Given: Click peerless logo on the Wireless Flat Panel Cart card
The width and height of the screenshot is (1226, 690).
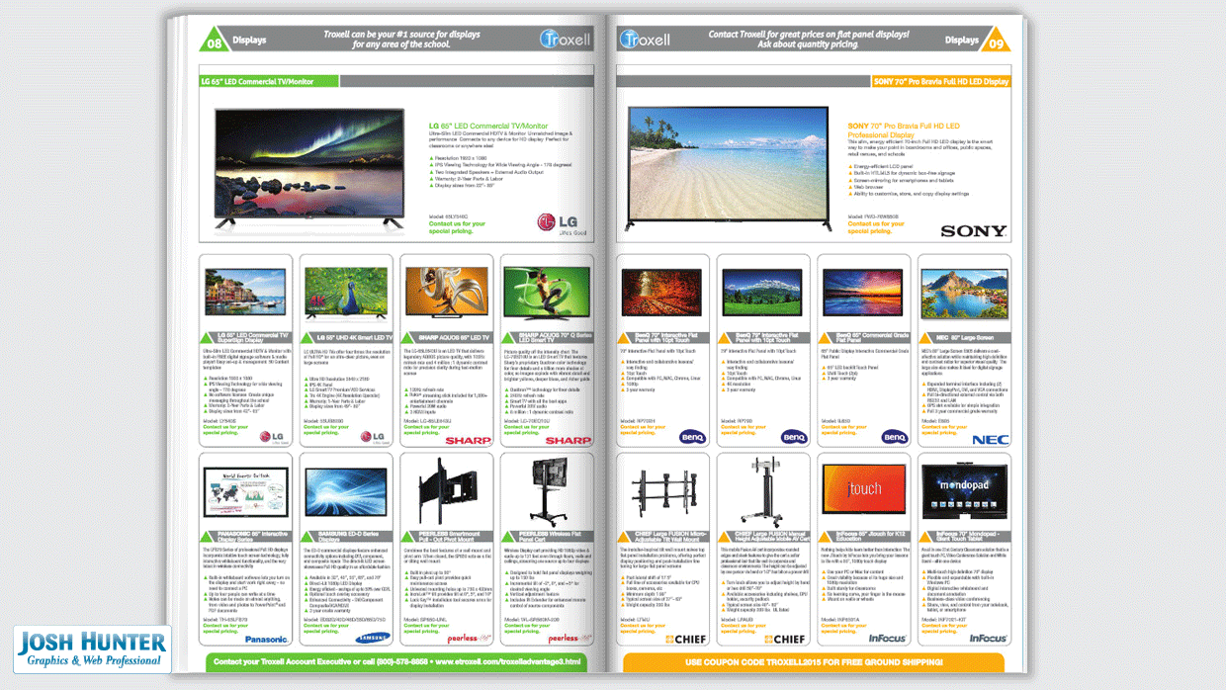Looking at the screenshot, I should pyautogui.click(x=570, y=639).
